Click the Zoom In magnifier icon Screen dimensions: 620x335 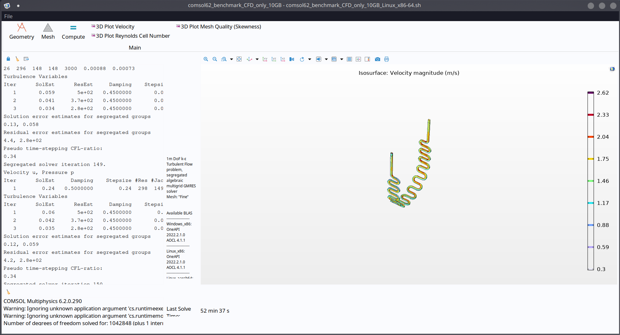pos(206,59)
